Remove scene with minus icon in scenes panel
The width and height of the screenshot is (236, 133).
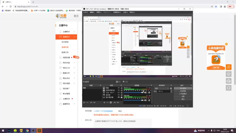coord(87,103)
